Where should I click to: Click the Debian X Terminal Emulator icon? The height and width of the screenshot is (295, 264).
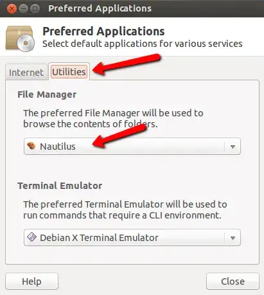click(31, 237)
